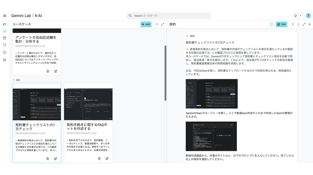The image size is (313, 175).
Task: Select the running person sidebar icon
Action: point(5,31)
